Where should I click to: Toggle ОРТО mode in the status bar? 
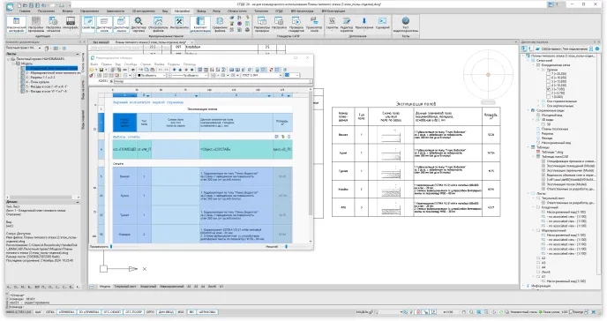[150, 311]
